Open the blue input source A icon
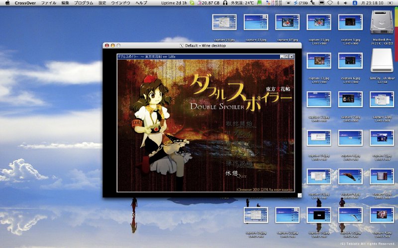This screenshot has width=398, height=248. click(355, 3)
